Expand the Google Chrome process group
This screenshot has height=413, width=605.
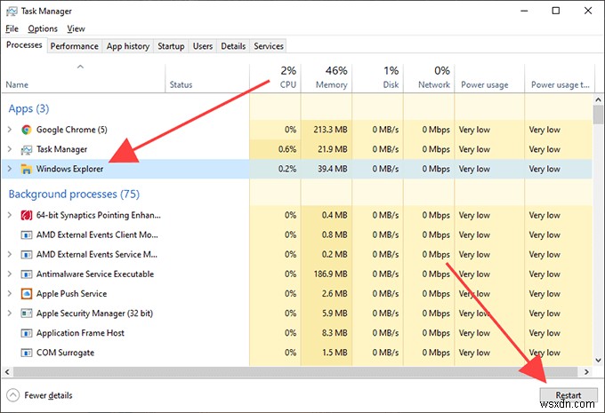10,130
